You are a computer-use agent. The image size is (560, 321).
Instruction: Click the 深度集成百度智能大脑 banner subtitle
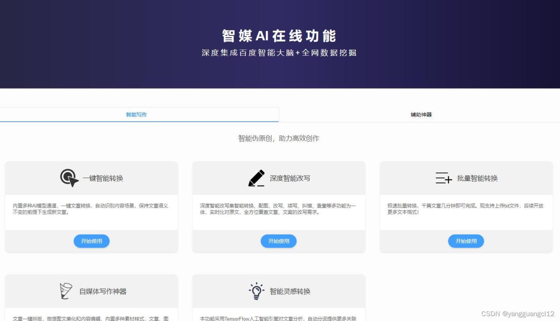(x=279, y=53)
